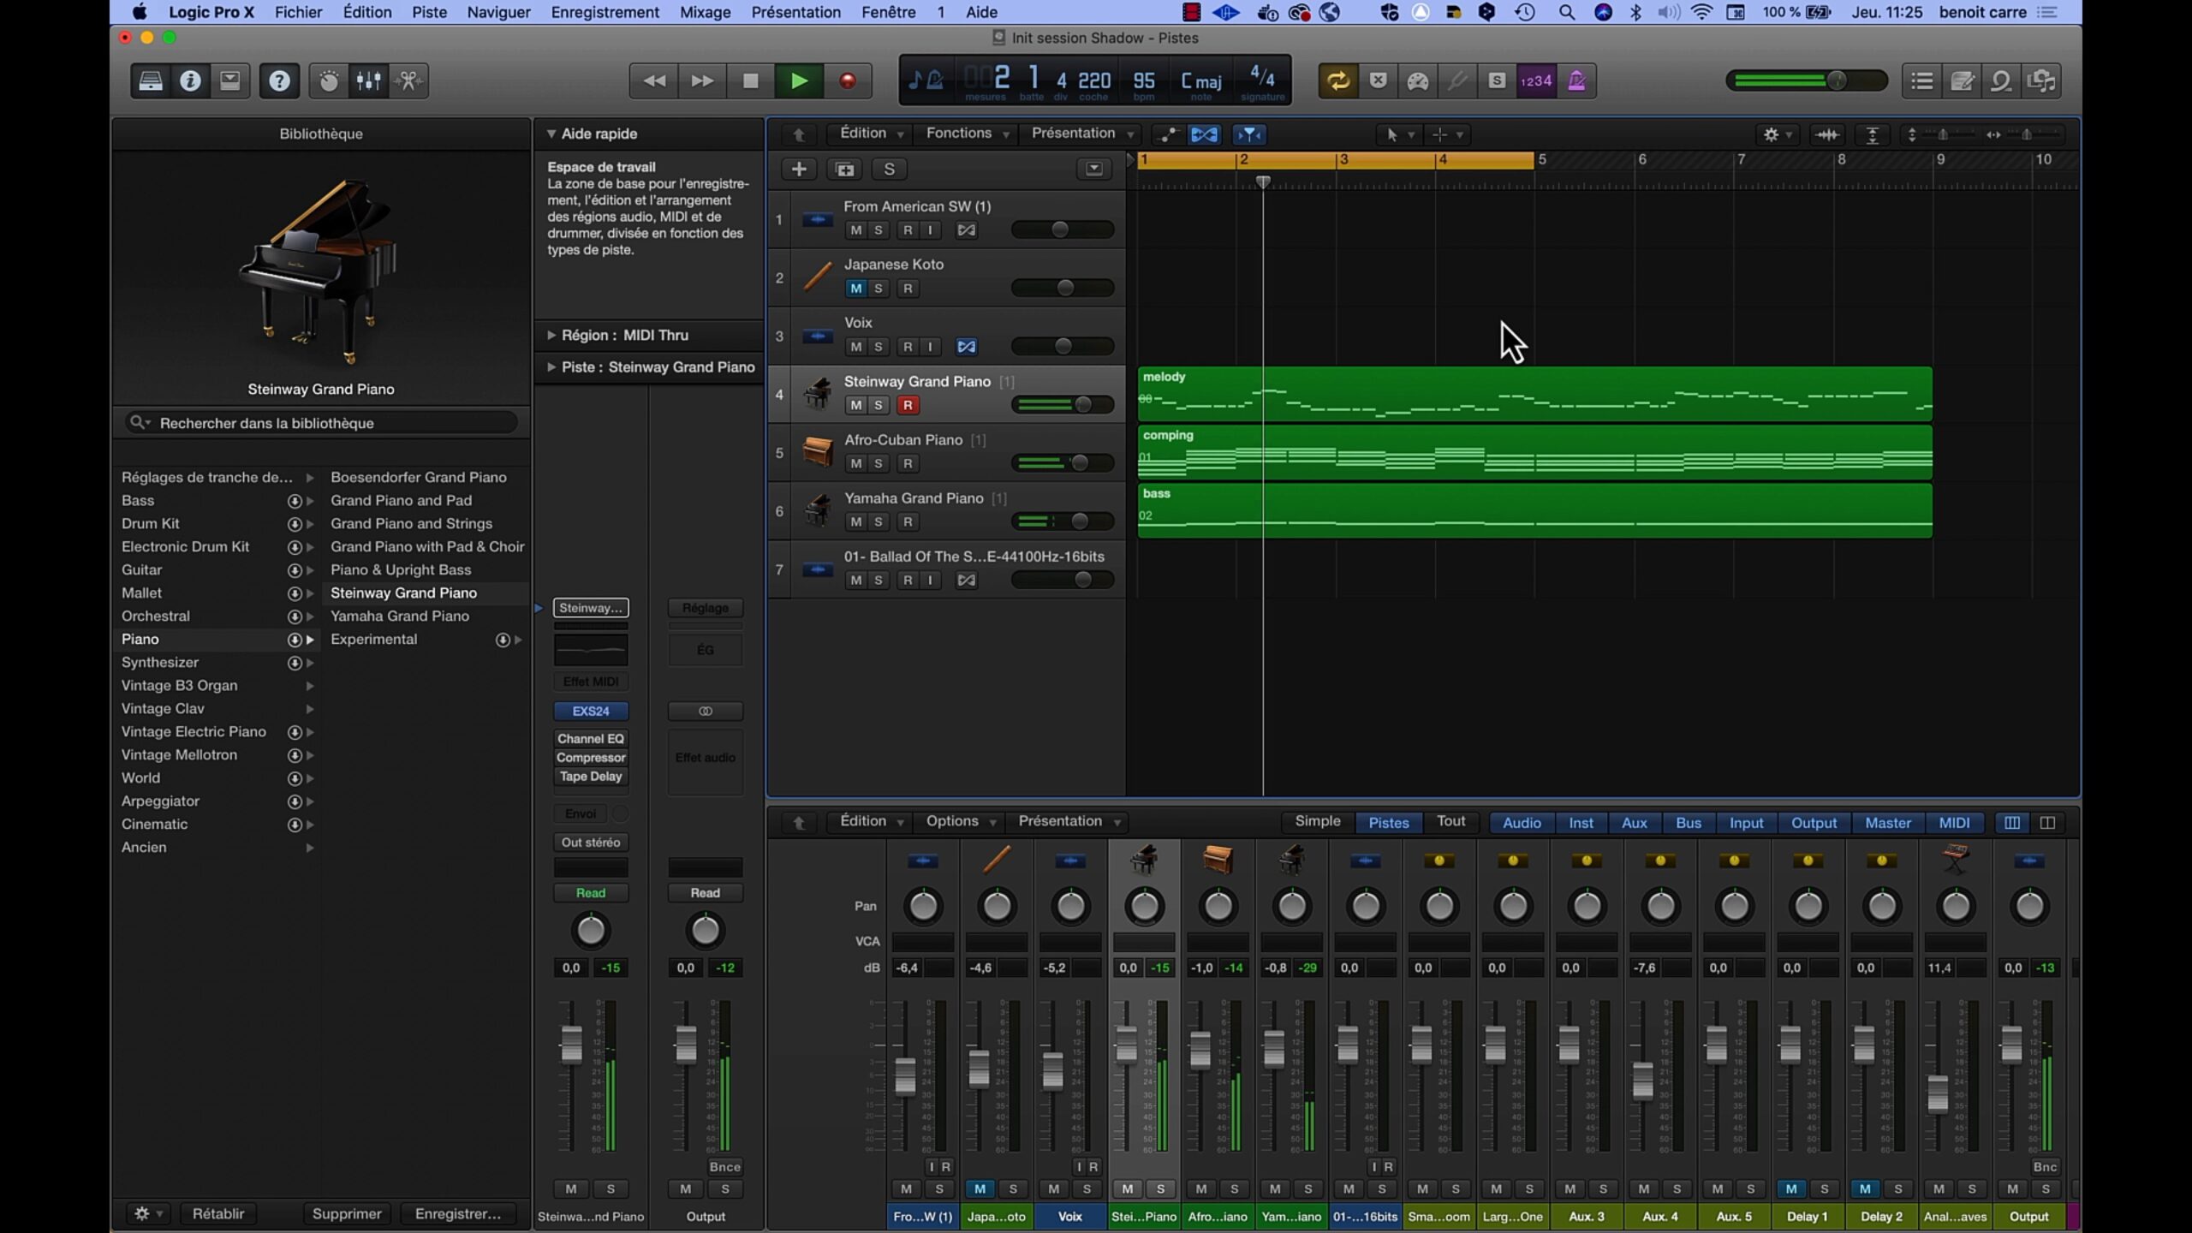Open the tracks area Fonctions menu
The width and height of the screenshot is (2192, 1233).
pyautogui.click(x=968, y=134)
